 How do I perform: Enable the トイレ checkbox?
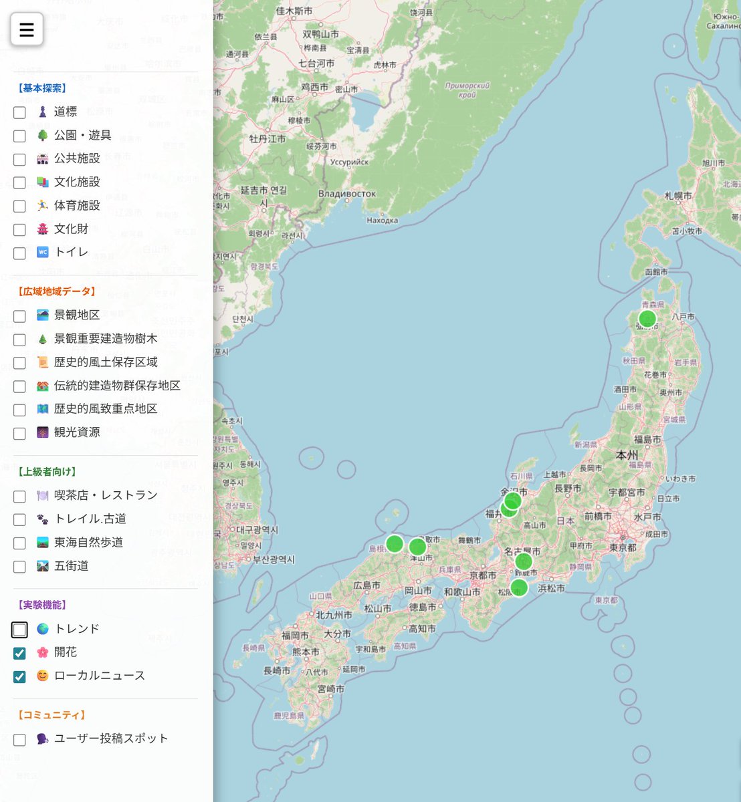19,253
